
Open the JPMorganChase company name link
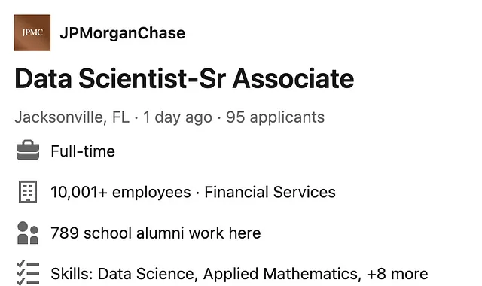123,33
